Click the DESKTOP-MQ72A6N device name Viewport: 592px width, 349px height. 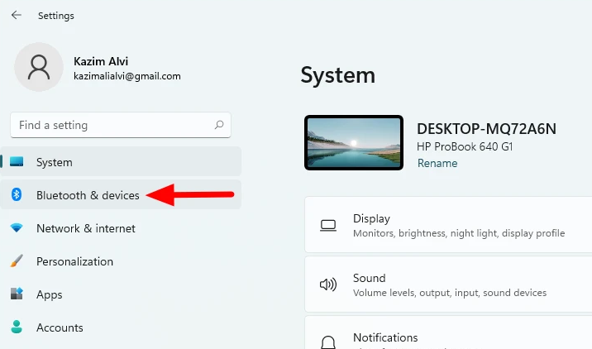click(x=486, y=129)
